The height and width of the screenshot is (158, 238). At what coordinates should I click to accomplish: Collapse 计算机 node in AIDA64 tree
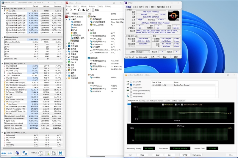point(66,19)
